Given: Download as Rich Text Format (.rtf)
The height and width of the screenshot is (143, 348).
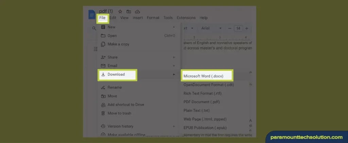Looking at the screenshot, I should 203,93.
